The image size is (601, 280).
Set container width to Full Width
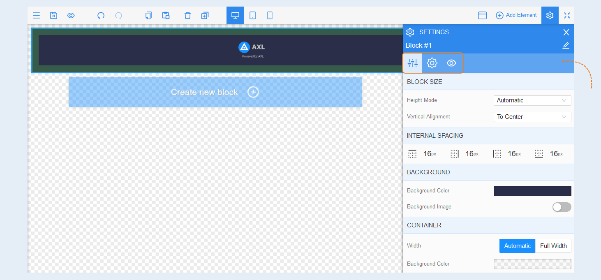tap(553, 246)
